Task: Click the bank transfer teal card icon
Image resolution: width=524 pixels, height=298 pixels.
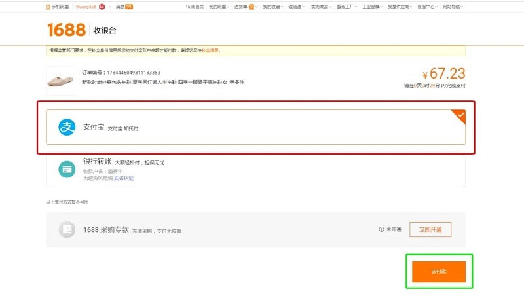Action: 67,170
